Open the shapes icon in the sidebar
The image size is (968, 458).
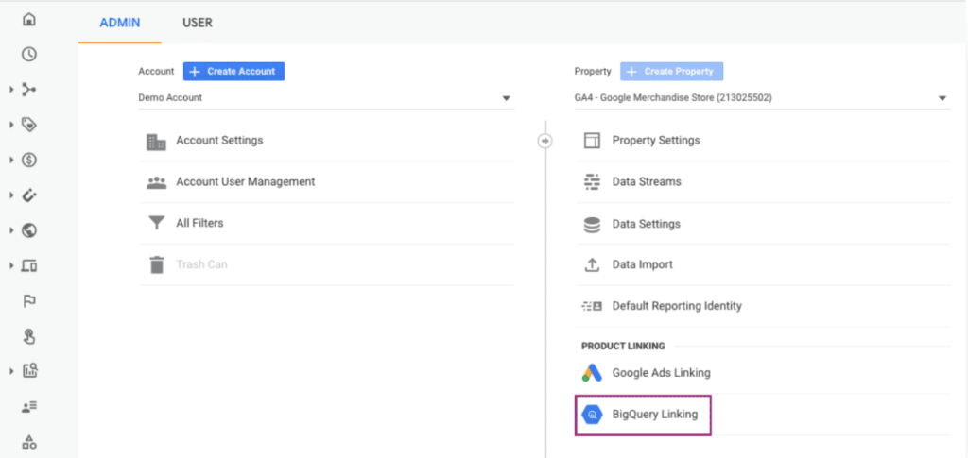pyautogui.click(x=29, y=441)
